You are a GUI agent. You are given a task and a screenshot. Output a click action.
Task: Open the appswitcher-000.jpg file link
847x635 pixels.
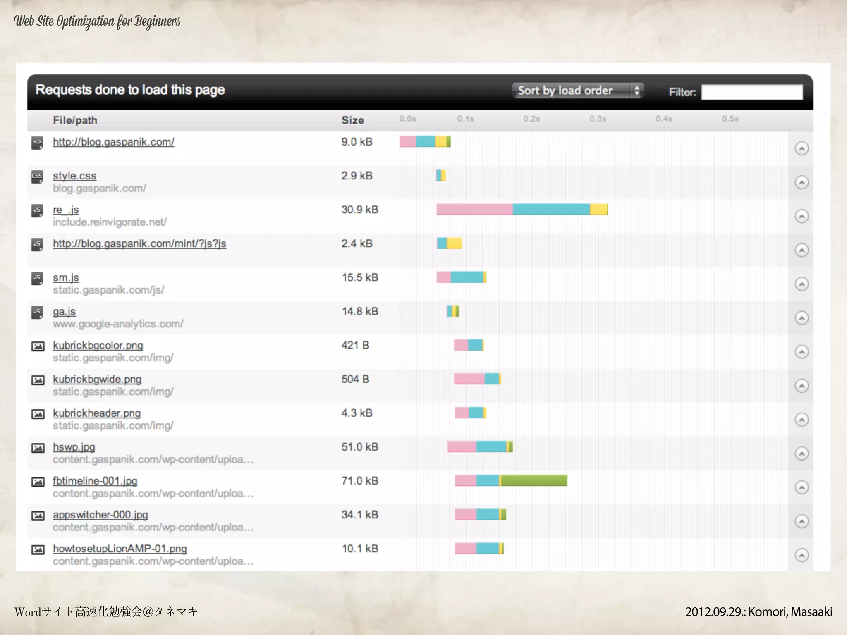tap(100, 515)
